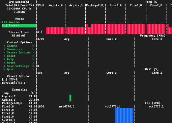Open the Summaries options

pos(19,49)
